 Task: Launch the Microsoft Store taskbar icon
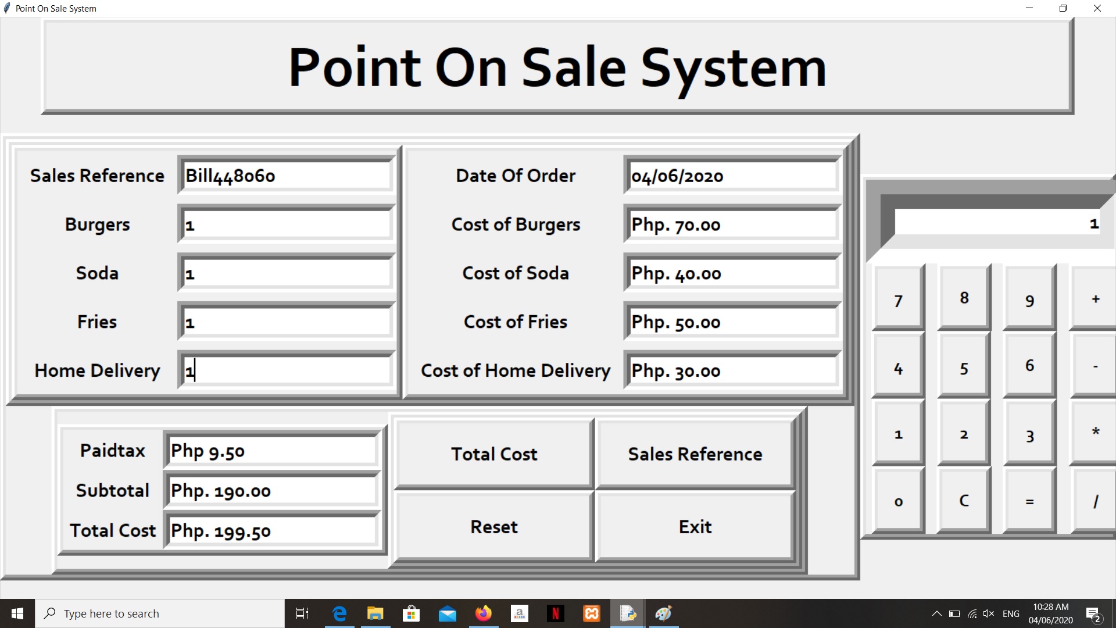point(411,613)
